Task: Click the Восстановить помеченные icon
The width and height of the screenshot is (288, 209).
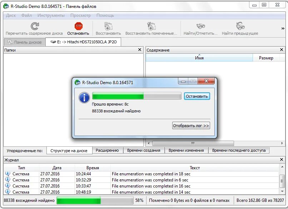Action: 152,26
